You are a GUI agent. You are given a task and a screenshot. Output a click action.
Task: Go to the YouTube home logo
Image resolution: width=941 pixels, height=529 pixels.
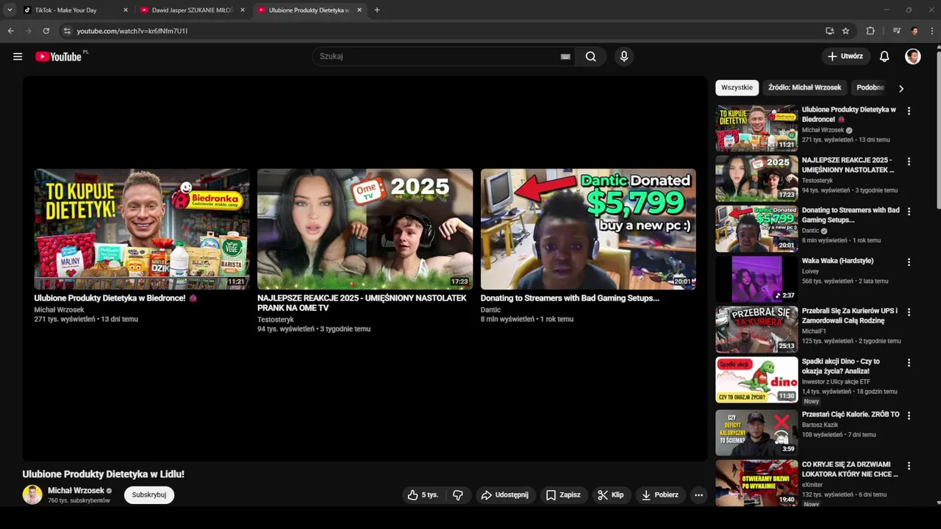pyautogui.click(x=59, y=57)
